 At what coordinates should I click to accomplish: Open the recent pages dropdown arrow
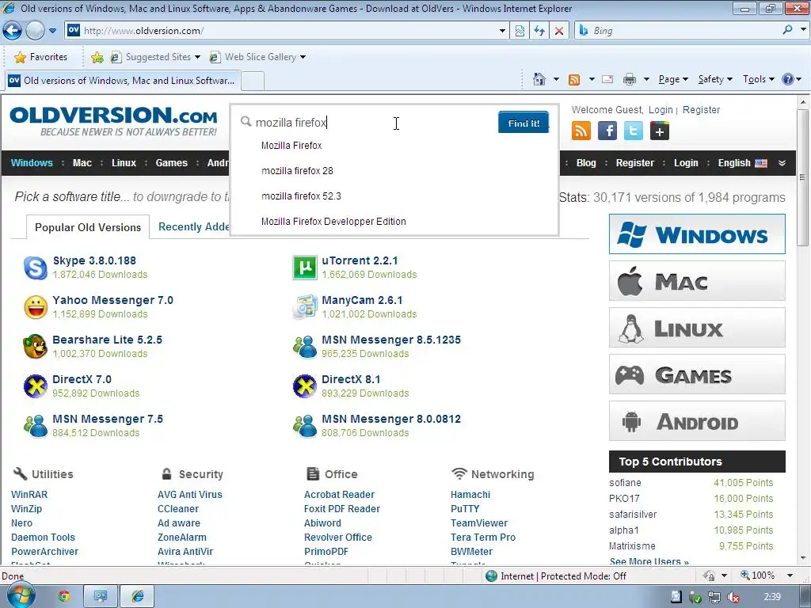tap(52, 31)
